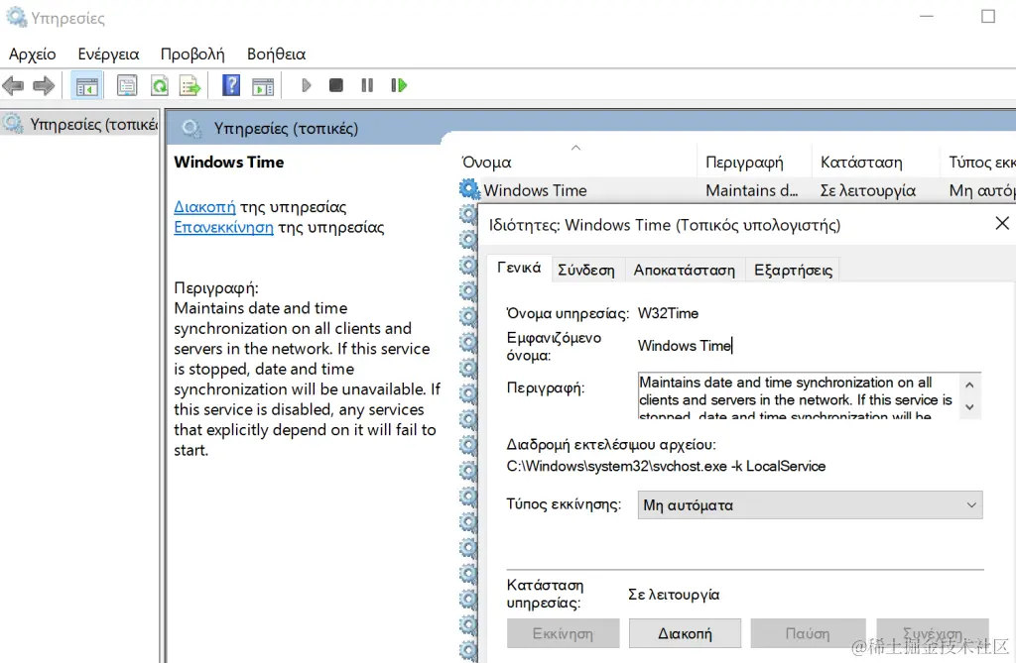Click the Διακοπή link to stop the service
Image resolution: width=1016 pixels, height=663 pixels.
[204, 206]
